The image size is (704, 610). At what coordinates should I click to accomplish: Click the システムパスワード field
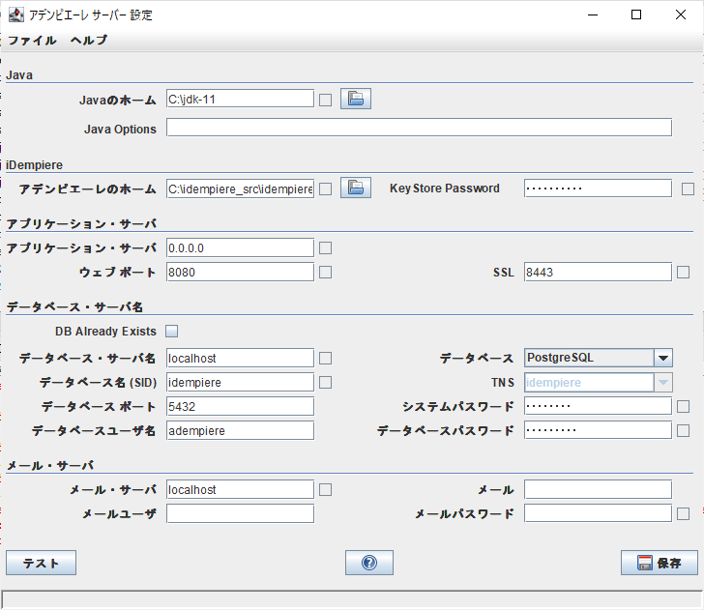pyautogui.click(x=598, y=406)
